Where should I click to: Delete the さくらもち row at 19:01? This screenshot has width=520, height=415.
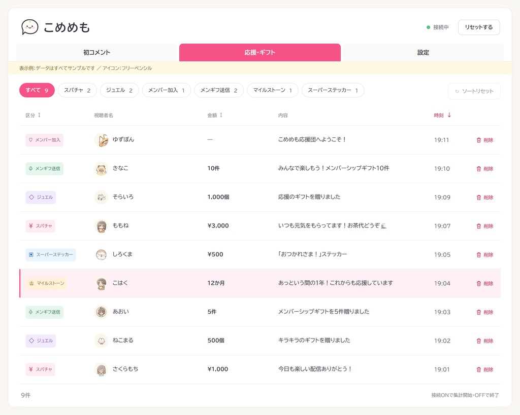[485, 370]
